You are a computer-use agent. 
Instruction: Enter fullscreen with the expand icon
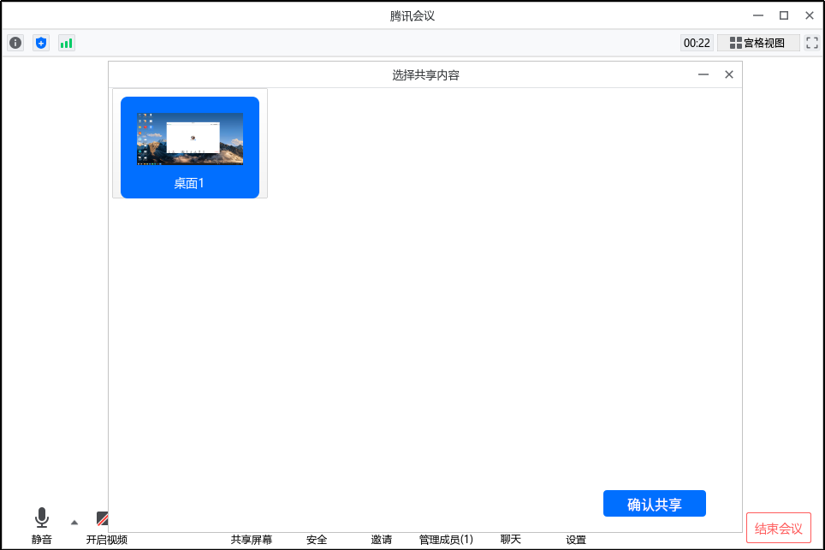(811, 42)
